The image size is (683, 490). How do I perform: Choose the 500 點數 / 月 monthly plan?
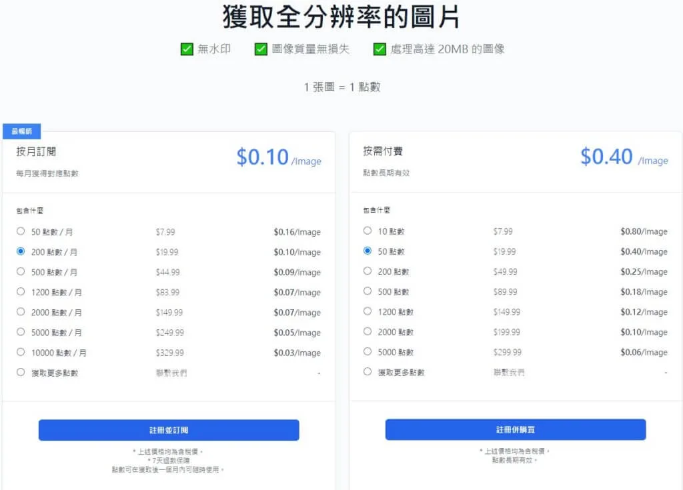coord(21,271)
